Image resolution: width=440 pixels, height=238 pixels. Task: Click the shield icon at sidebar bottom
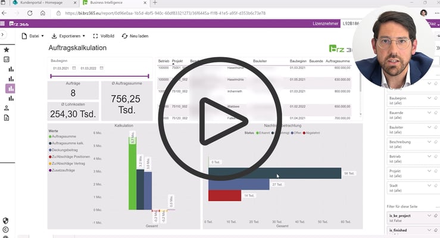pos(5,221)
